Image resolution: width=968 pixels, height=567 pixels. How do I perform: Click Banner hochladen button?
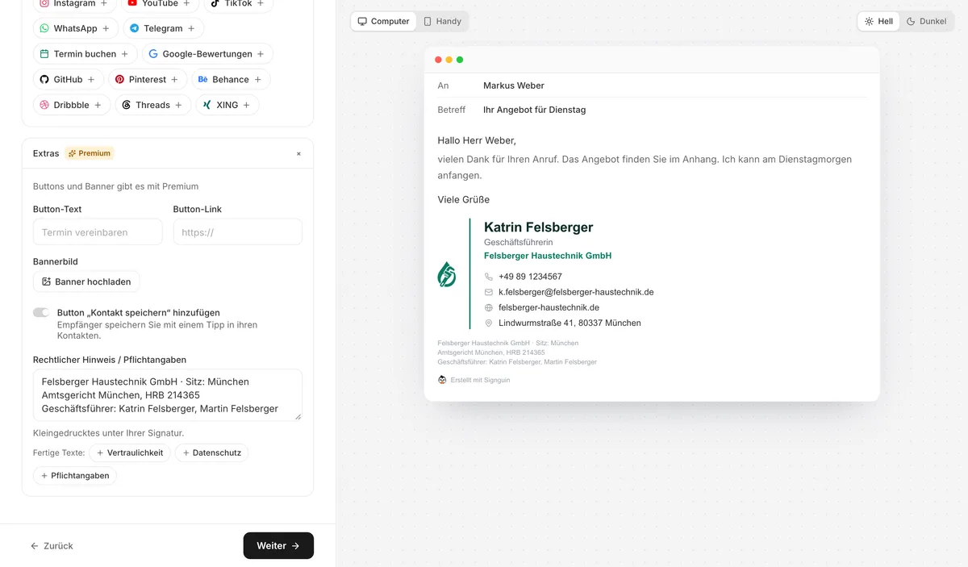point(86,281)
